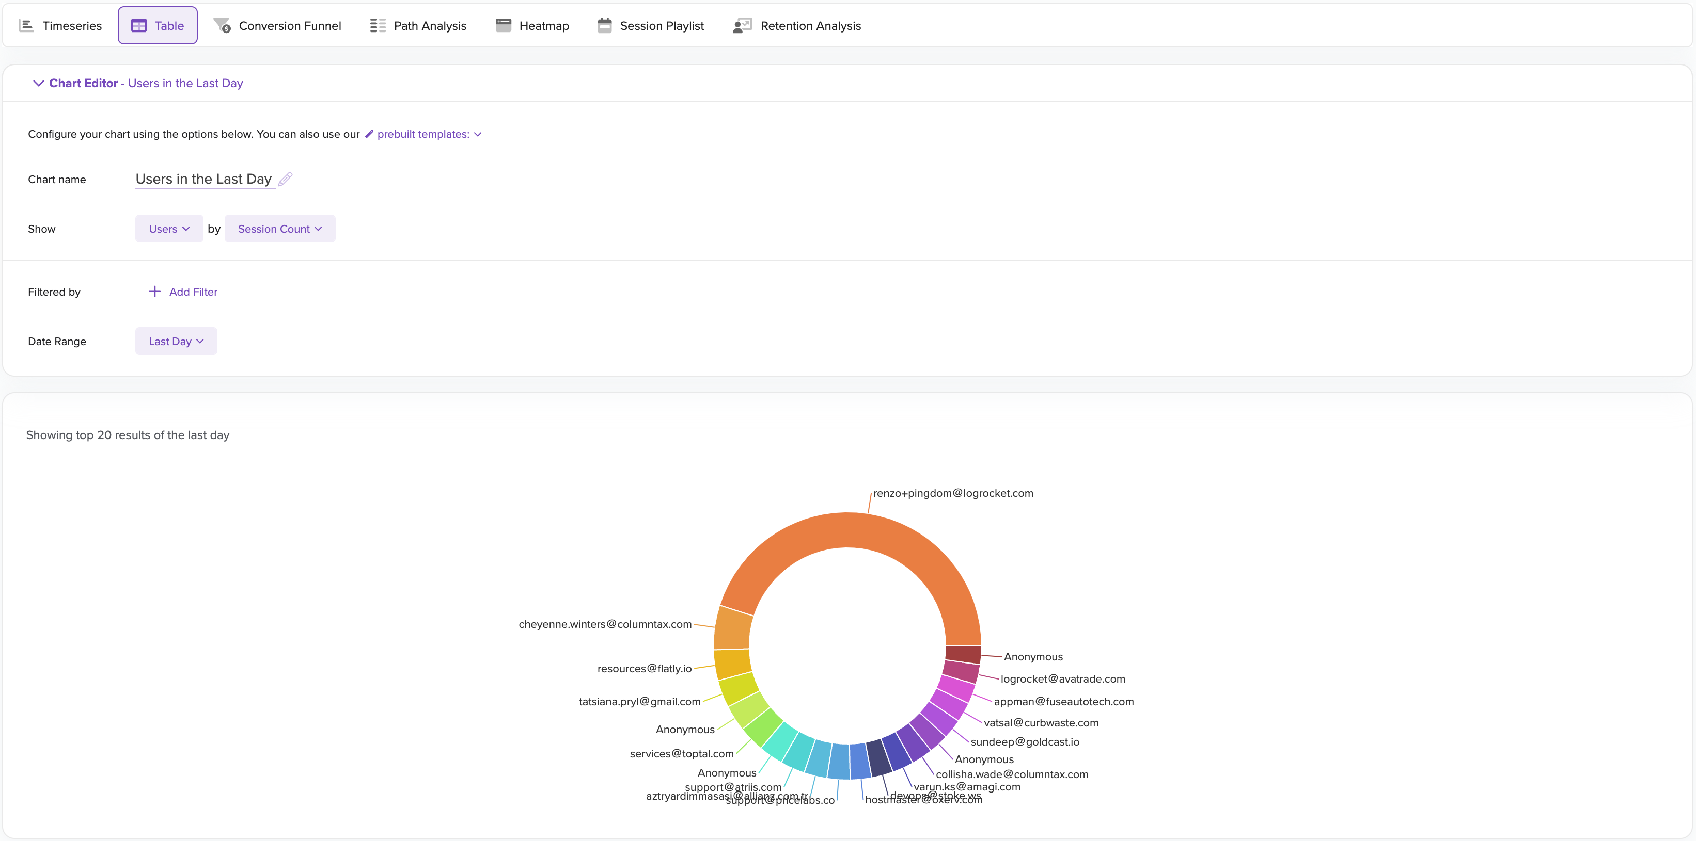1696x841 pixels.
Task: Click the Conversion Funnel icon
Action: [223, 26]
